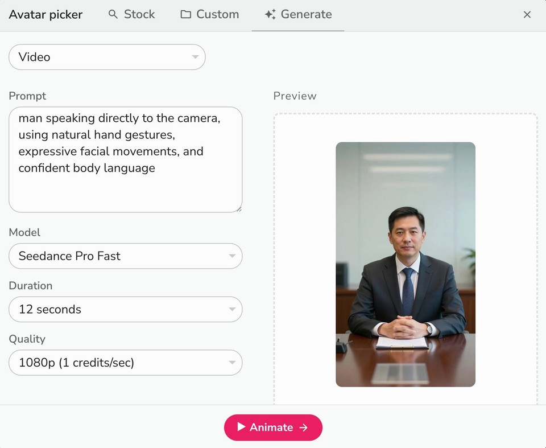Switch to the Custom tab
The height and width of the screenshot is (448, 546).
tap(209, 14)
